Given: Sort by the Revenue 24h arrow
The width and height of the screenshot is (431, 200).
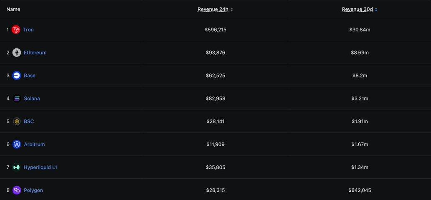Looking at the screenshot, I should (232, 9).
